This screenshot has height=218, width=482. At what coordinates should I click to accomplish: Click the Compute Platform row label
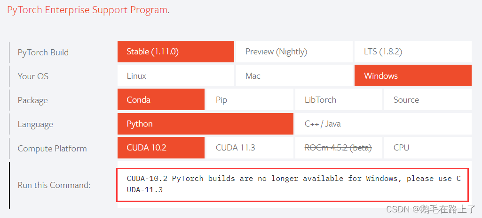[x=52, y=149]
